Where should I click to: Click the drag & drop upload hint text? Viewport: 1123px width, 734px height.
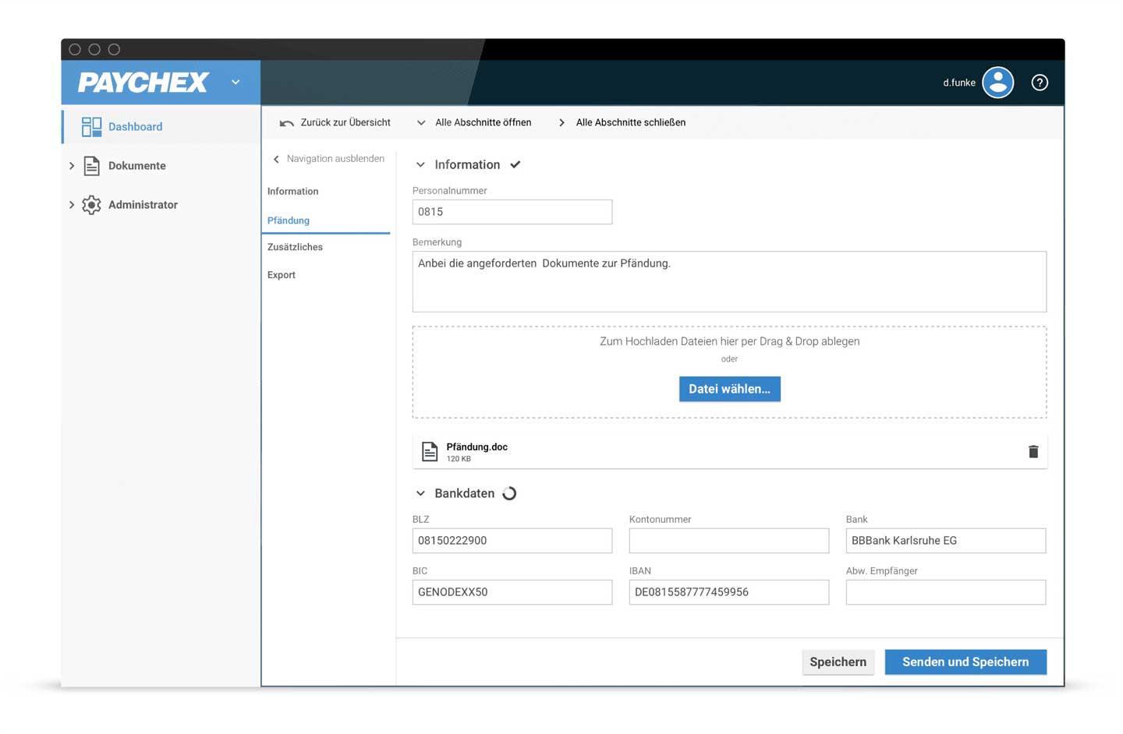(x=729, y=341)
